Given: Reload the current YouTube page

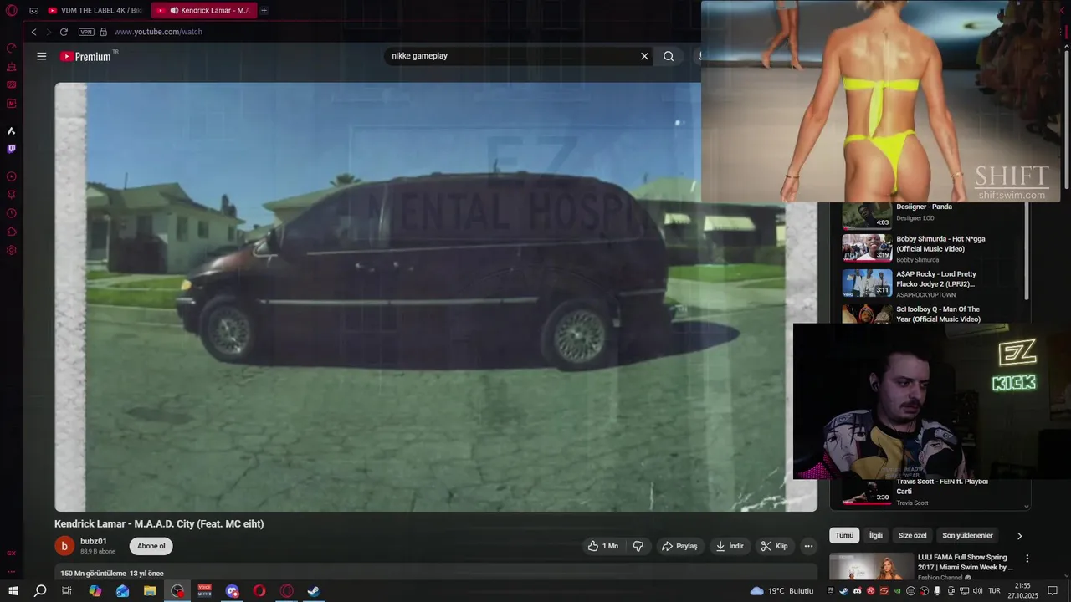Looking at the screenshot, I should 64,32.
